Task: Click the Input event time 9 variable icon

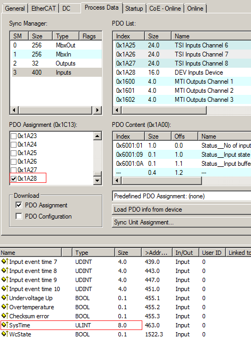Action: pos(5,280)
